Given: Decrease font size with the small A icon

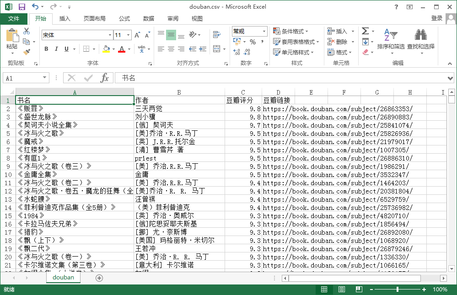Looking at the screenshot, I should (x=147, y=35).
